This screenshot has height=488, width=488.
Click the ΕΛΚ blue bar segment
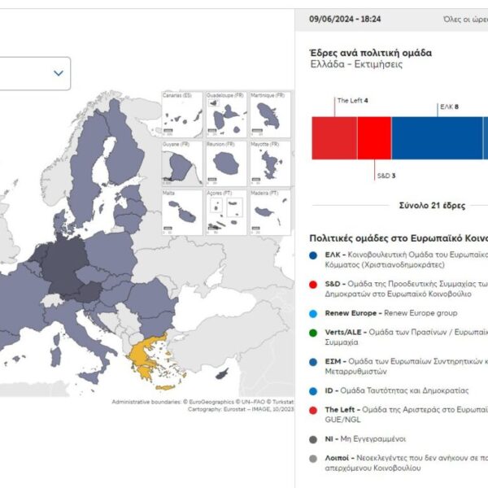[438, 138]
